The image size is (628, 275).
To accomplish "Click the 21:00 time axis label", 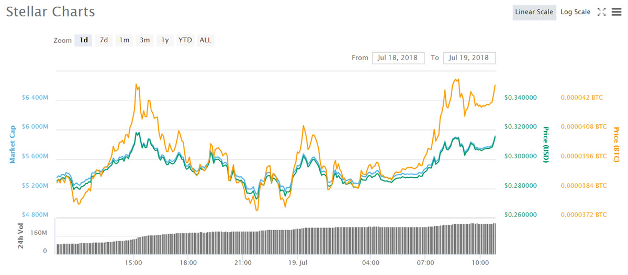I will pos(243,264).
